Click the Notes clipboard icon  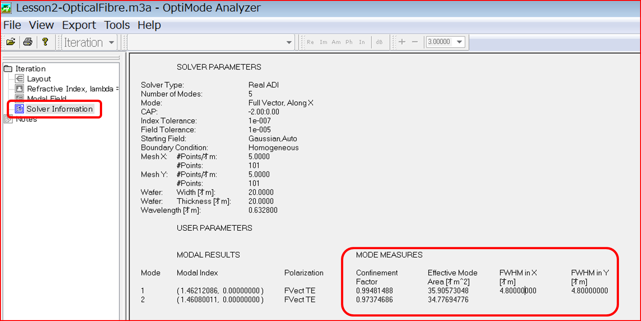7,119
